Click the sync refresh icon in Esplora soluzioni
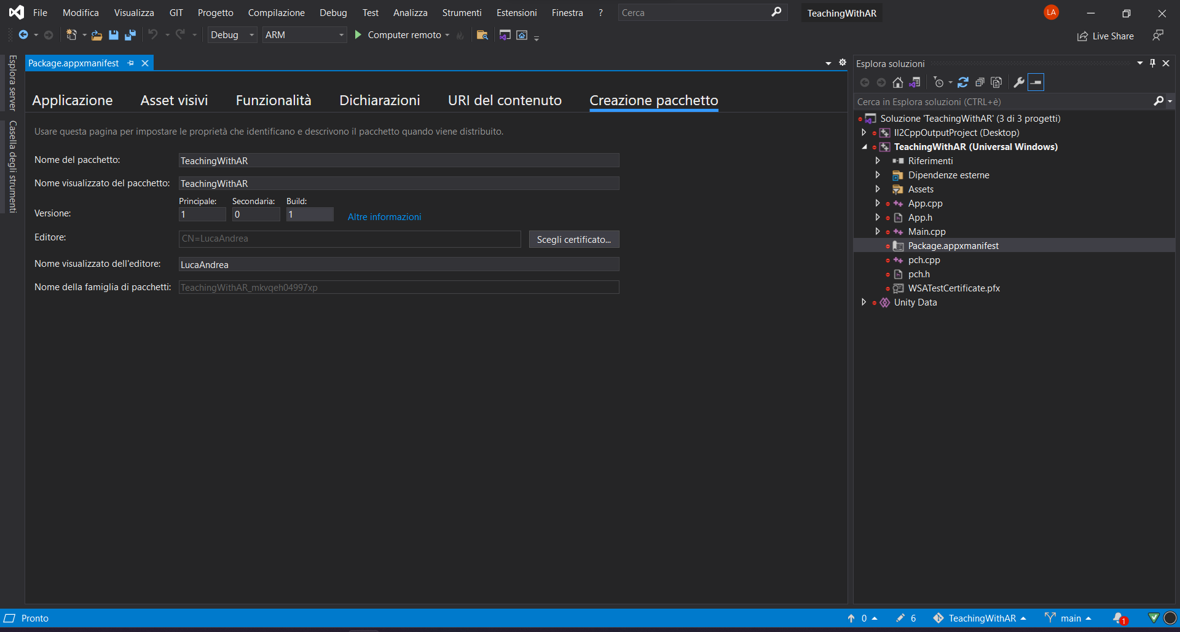The image size is (1180, 632). click(x=963, y=82)
